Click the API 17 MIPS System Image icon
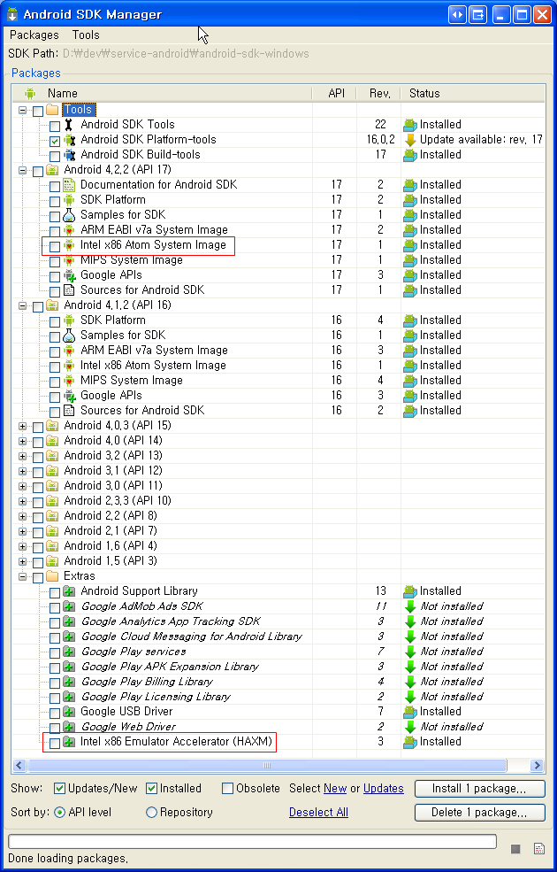 [69, 259]
